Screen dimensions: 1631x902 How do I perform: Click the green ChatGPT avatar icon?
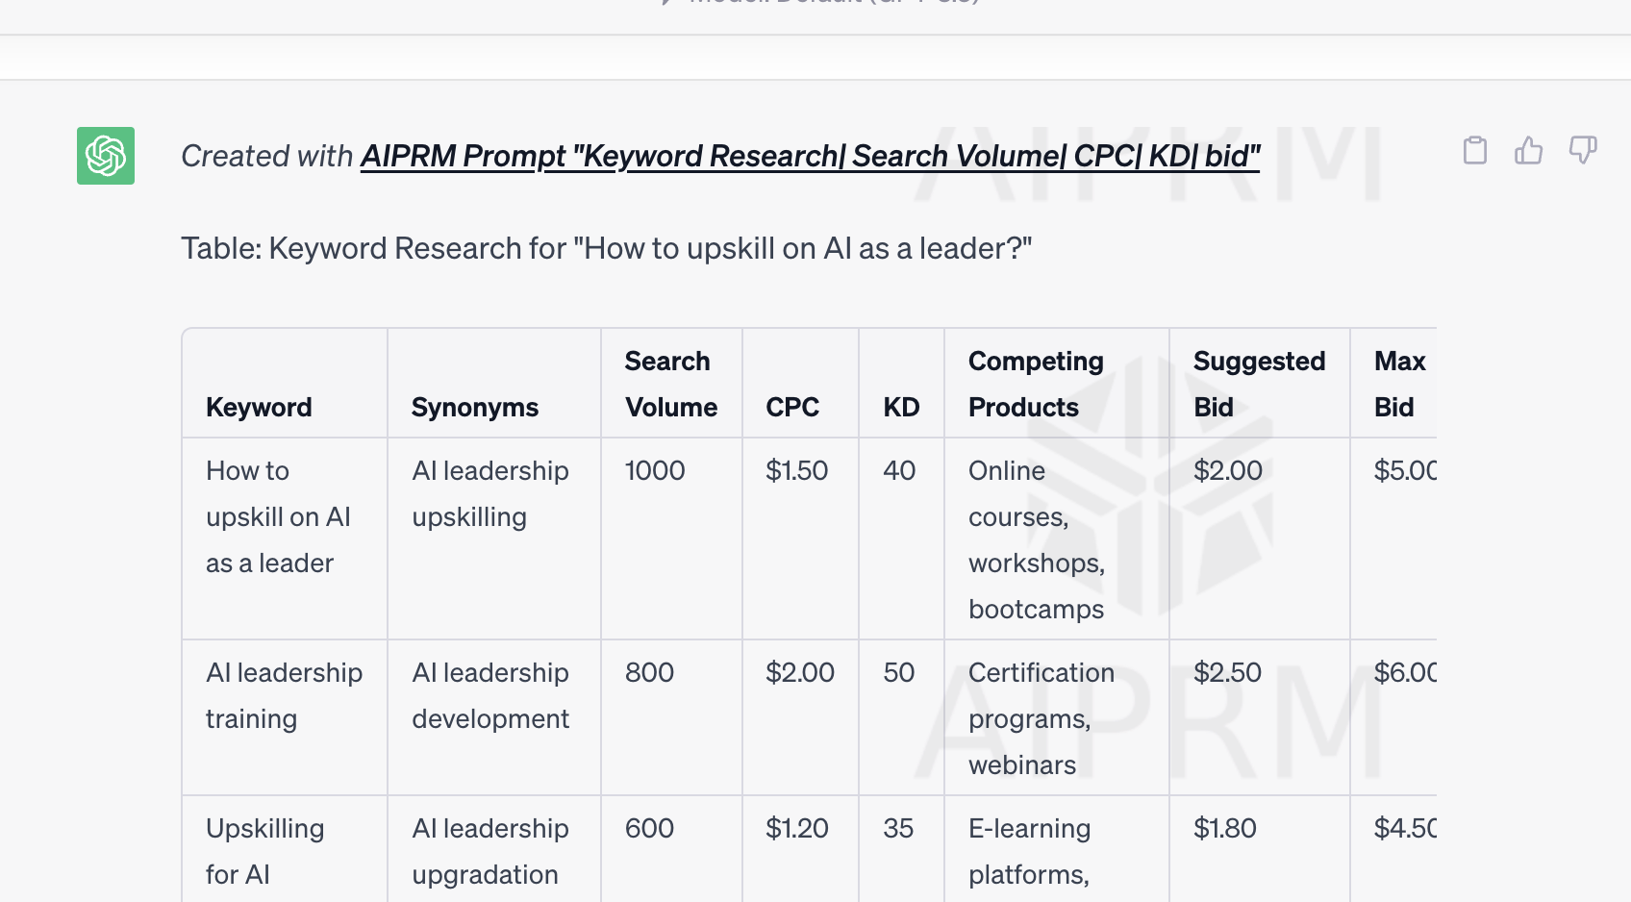[106, 156]
